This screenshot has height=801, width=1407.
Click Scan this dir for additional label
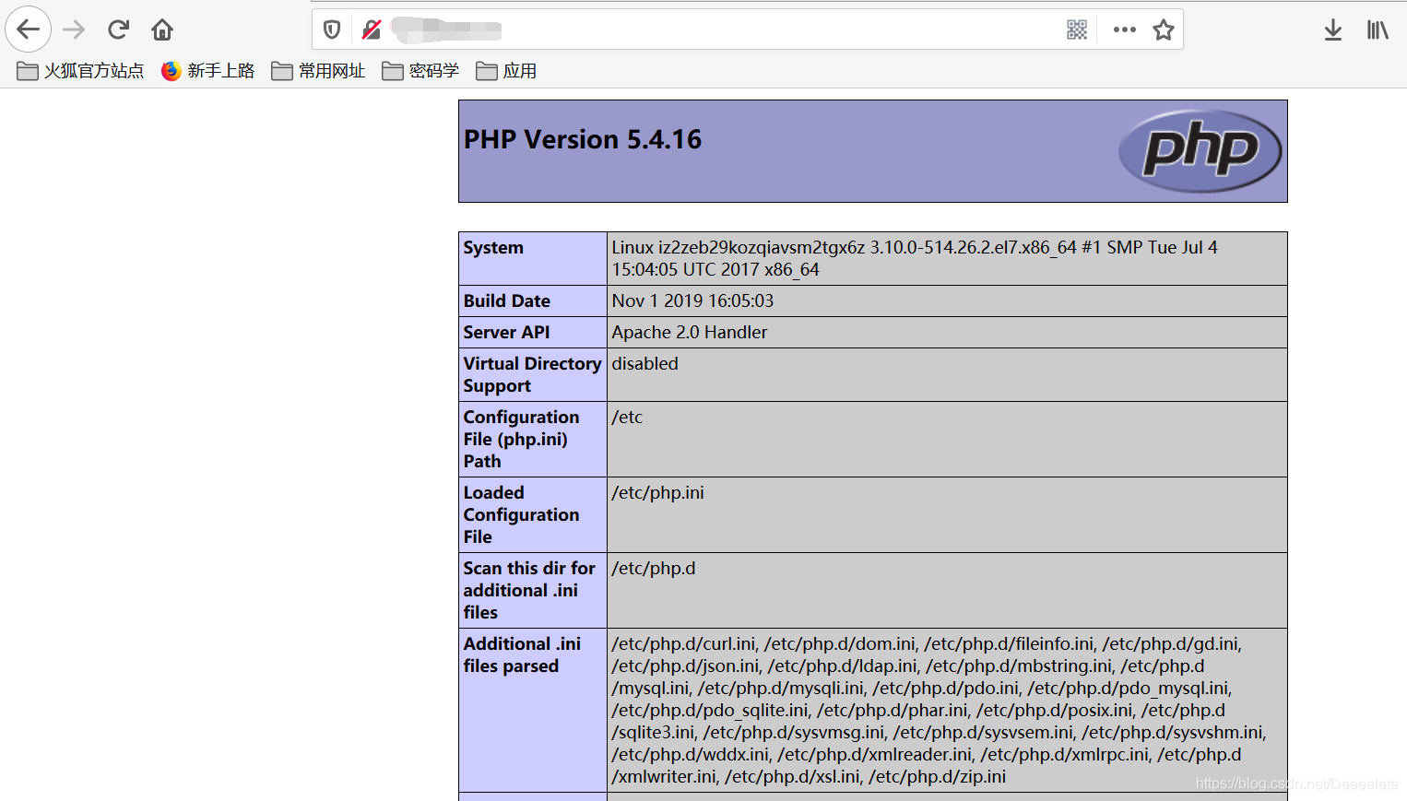529,590
